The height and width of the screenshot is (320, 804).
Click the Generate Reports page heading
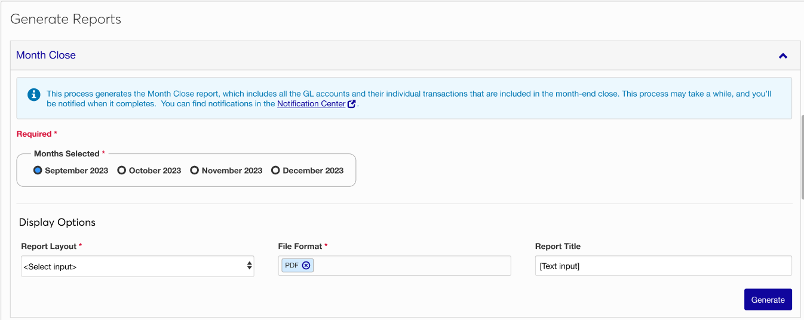[x=66, y=19]
